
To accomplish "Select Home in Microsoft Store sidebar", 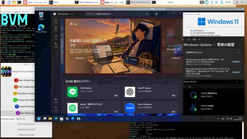I will point(56,21).
